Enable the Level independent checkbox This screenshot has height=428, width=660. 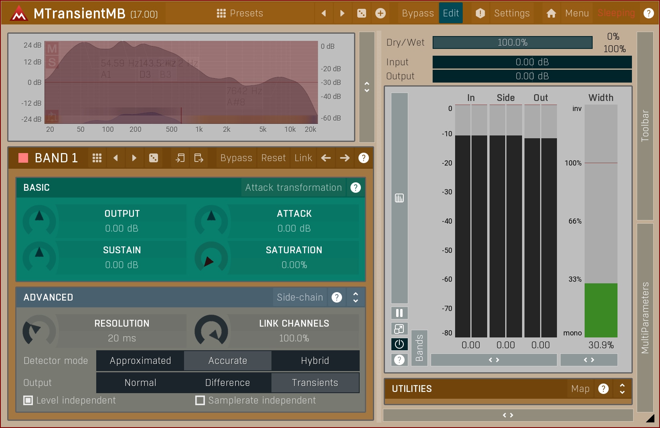pos(28,400)
